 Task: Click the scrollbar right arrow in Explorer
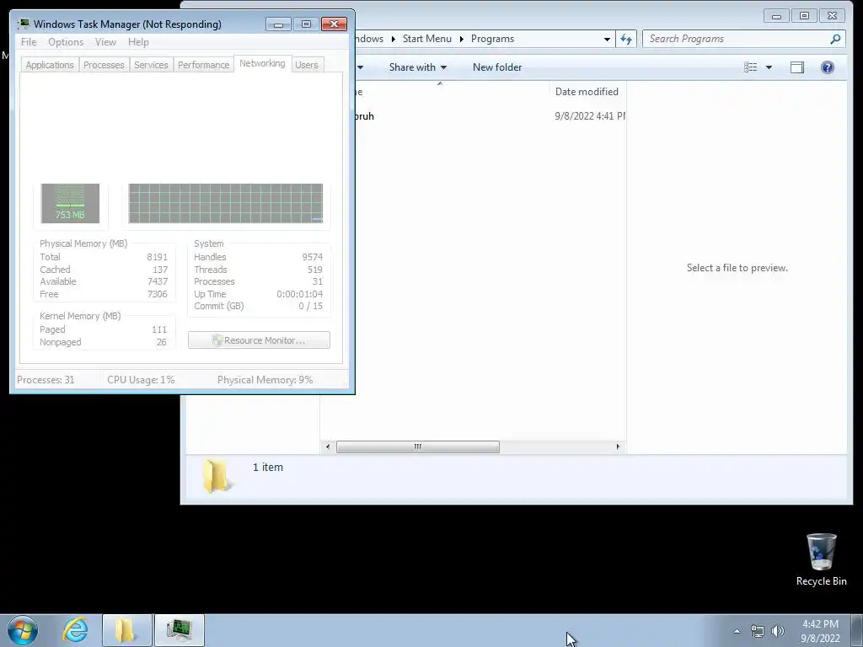point(618,446)
